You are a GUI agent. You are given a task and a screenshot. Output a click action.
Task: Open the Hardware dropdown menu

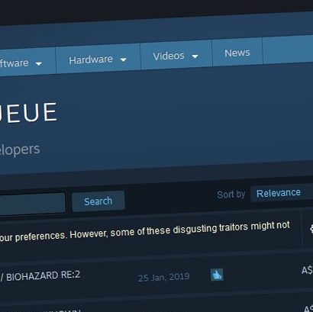(x=98, y=60)
